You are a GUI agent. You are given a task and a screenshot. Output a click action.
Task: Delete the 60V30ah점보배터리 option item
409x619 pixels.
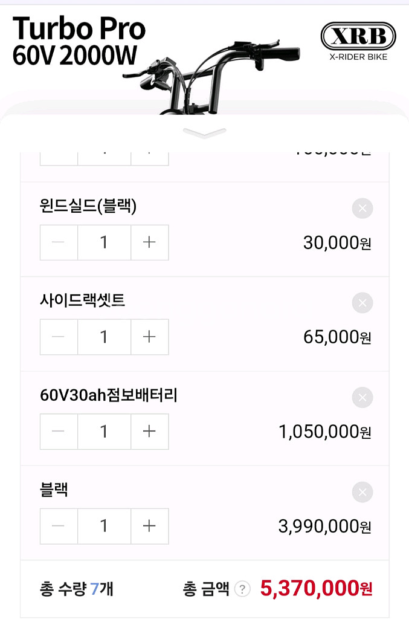pyautogui.click(x=362, y=398)
